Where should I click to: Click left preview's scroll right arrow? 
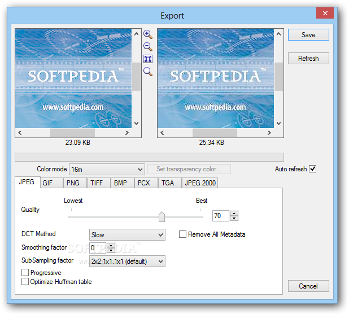(127, 132)
